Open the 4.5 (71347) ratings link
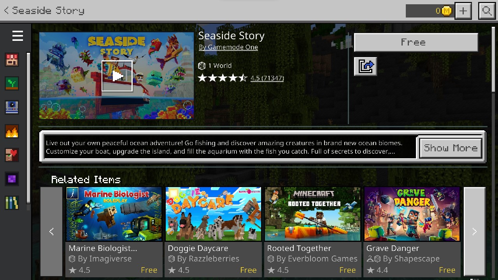Screen dimensions: 498x280 click(x=267, y=78)
